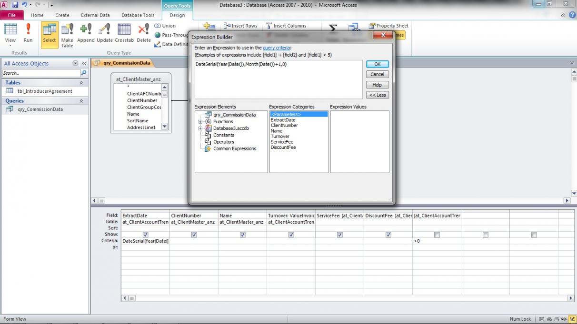Toggle Show checkbox for ServiceFee column
This screenshot has width=577, height=324.
click(x=340, y=235)
